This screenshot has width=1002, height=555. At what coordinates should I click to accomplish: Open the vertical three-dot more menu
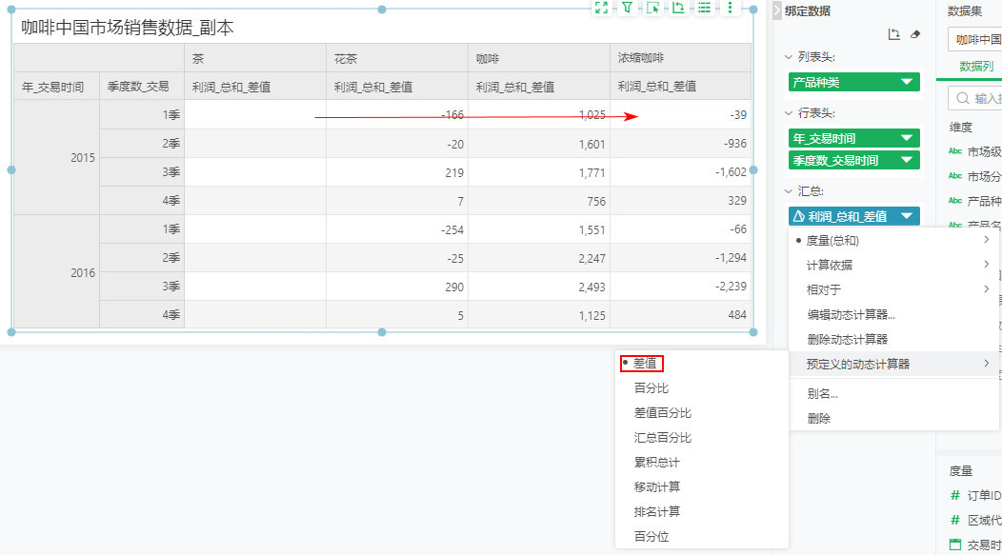[x=730, y=8]
